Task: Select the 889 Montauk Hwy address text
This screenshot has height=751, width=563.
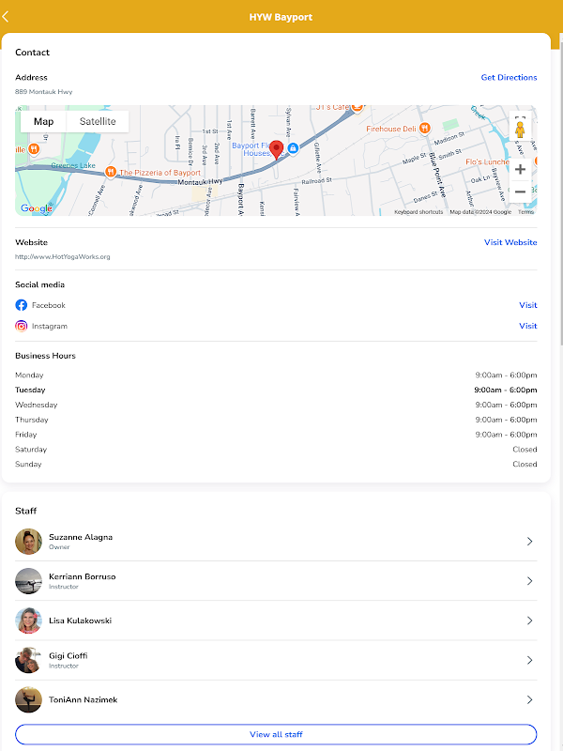Action: point(43,91)
